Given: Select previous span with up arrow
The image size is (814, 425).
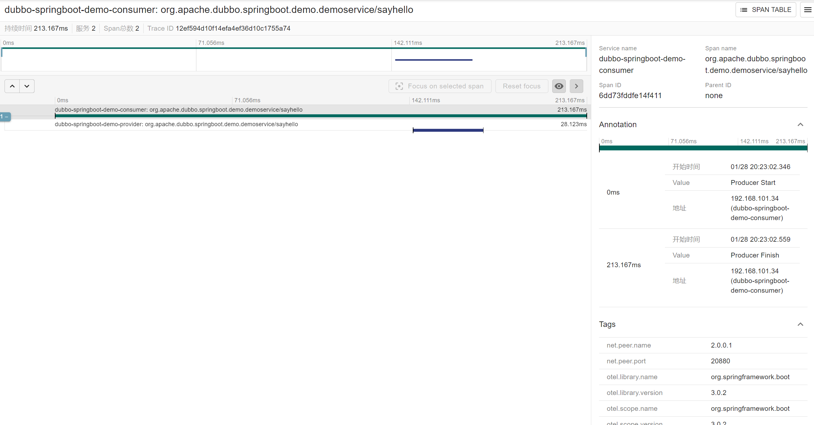Looking at the screenshot, I should click(12, 86).
